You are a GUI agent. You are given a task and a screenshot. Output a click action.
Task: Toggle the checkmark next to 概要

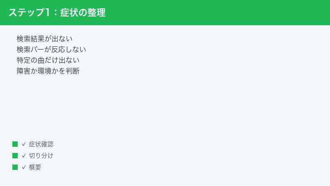(x=24, y=167)
